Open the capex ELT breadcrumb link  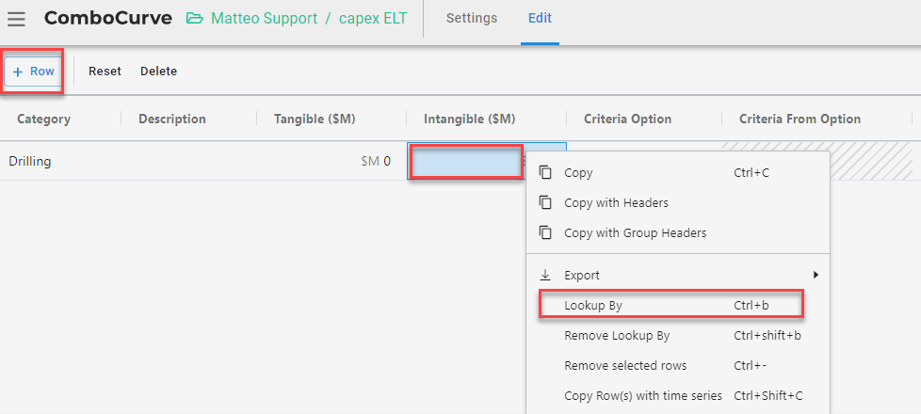click(373, 18)
